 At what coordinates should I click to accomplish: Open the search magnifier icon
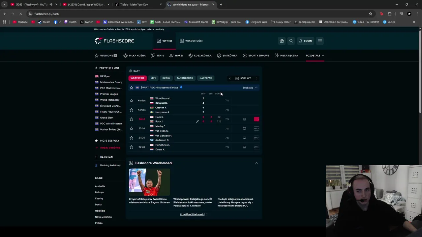(291, 41)
